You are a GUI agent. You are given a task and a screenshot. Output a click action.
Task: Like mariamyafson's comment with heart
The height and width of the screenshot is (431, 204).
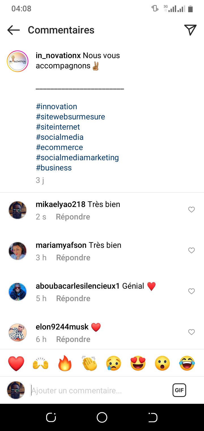192,250
